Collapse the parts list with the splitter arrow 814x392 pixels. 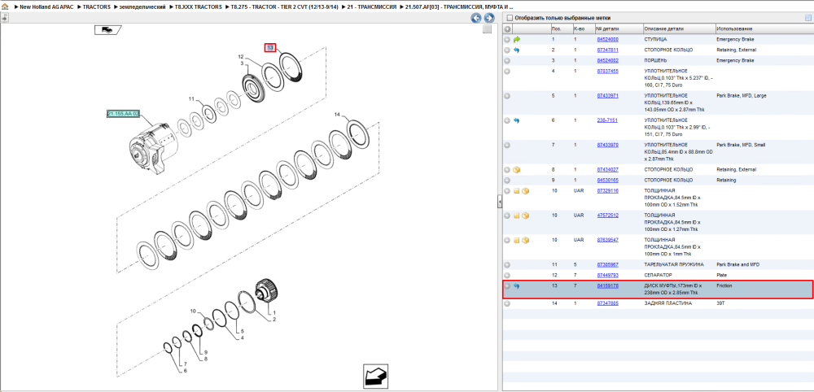click(x=500, y=203)
